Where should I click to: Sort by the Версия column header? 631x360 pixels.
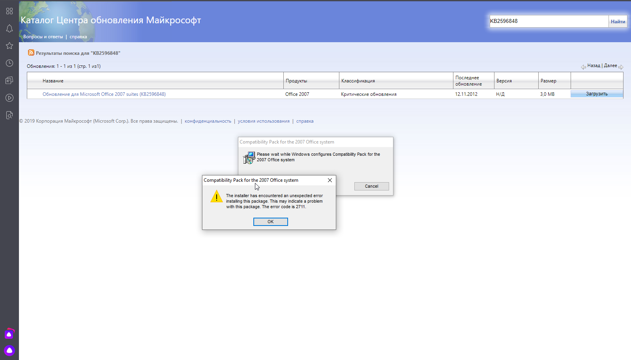pos(504,81)
